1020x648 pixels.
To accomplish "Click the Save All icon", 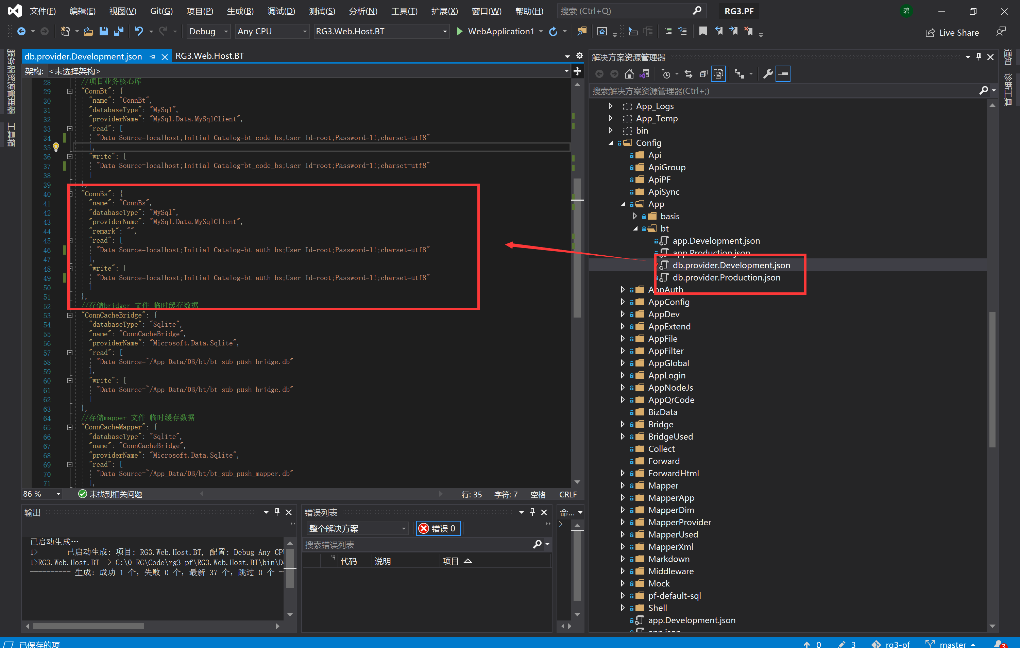I will click(119, 31).
